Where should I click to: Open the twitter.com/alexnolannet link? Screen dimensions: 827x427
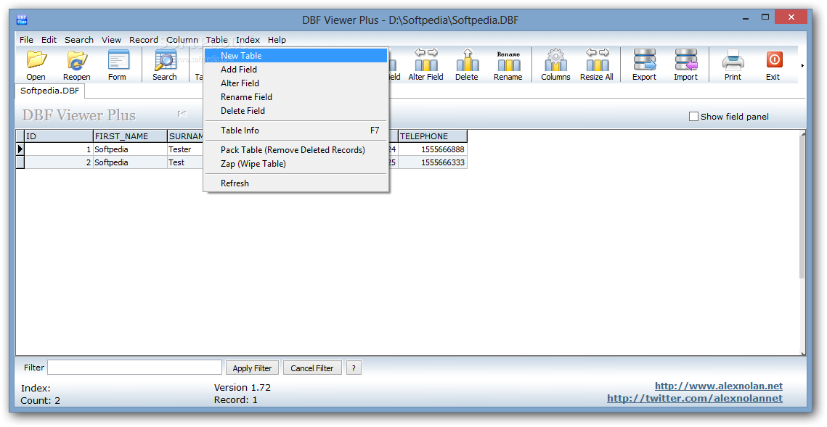695,398
